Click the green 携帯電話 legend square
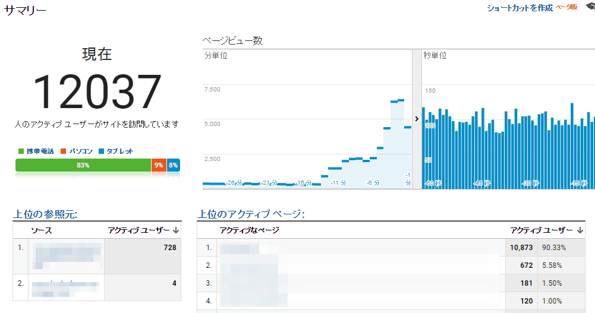595x313 pixels. point(21,151)
